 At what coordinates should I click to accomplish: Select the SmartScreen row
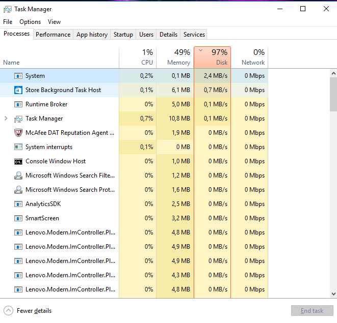pos(134,218)
